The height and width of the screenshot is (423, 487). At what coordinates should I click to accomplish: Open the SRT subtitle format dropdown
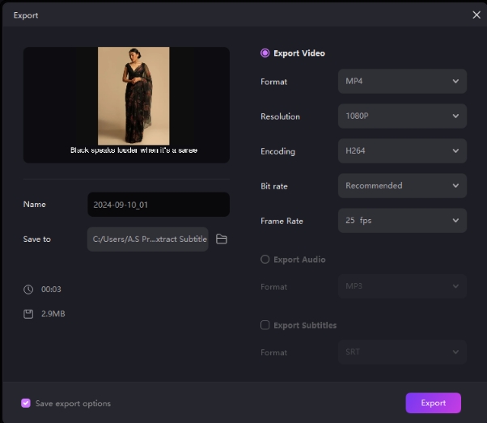pyautogui.click(x=401, y=353)
